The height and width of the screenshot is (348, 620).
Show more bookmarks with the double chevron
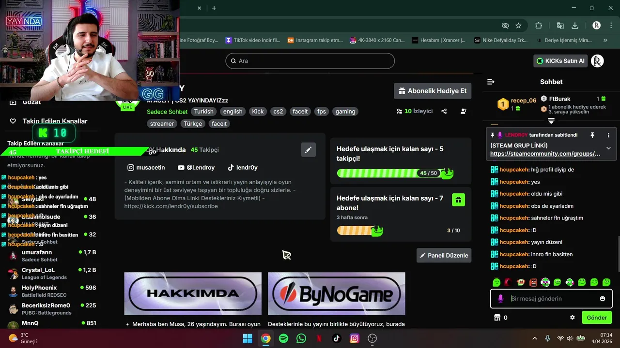[x=605, y=40]
